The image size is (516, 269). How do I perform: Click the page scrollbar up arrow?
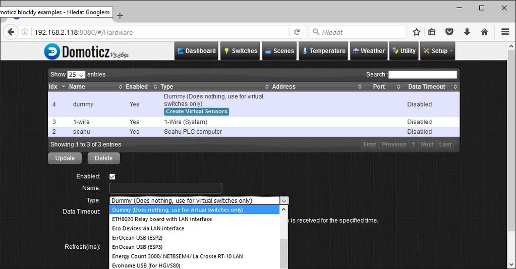(511, 46)
